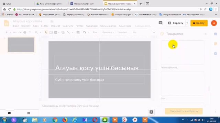Click the redo arrow in the toolbar
The height and width of the screenshot is (123, 220).
point(20,32)
